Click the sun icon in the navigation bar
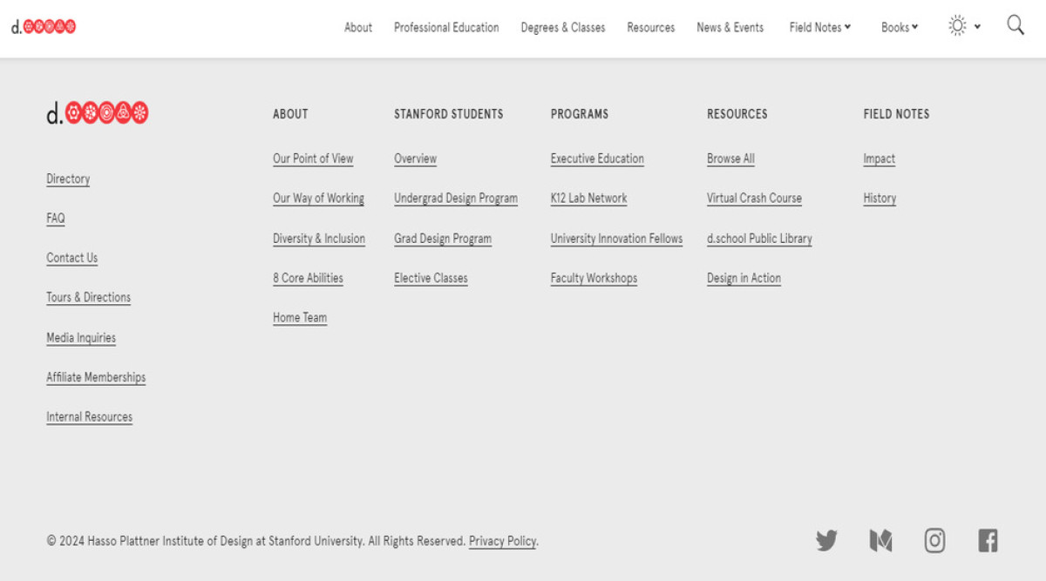 coord(956,26)
